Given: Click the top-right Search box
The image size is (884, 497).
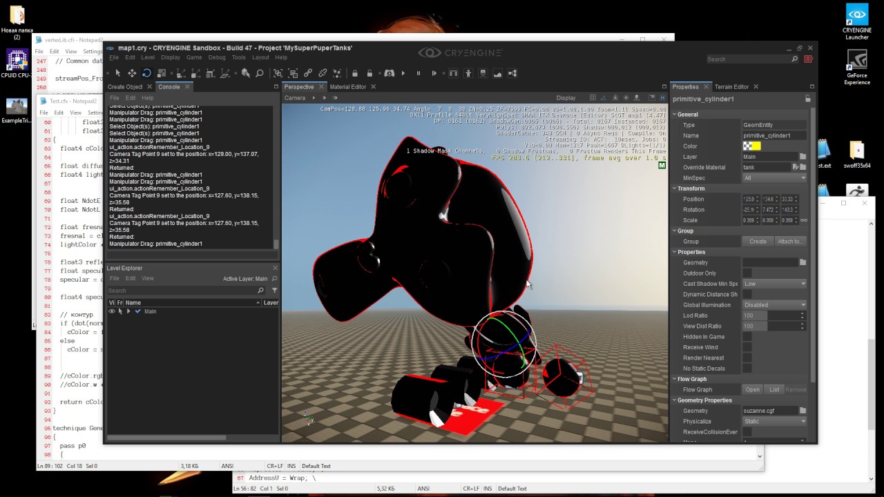Looking at the screenshot, I should (x=752, y=59).
